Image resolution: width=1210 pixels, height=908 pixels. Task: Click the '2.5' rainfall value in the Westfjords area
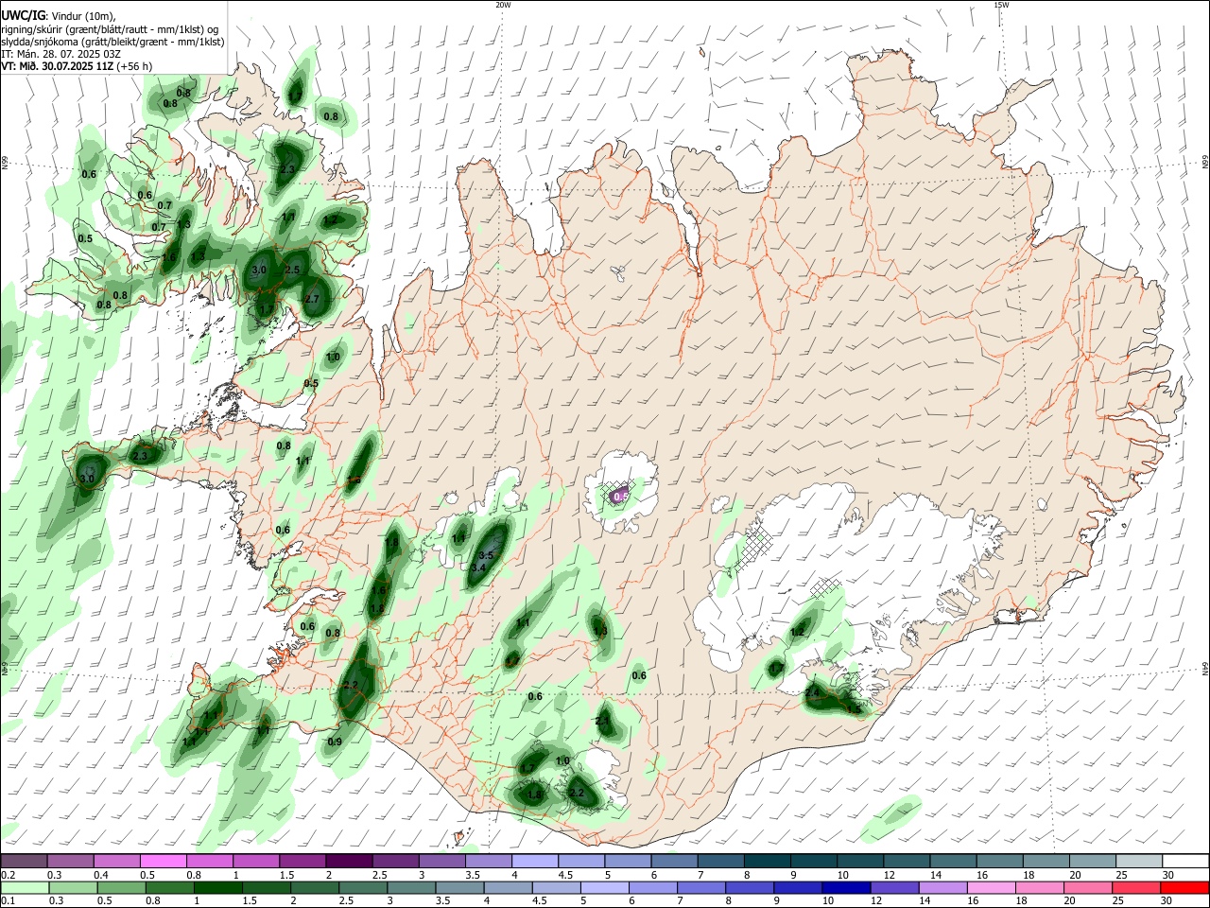(x=292, y=270)
